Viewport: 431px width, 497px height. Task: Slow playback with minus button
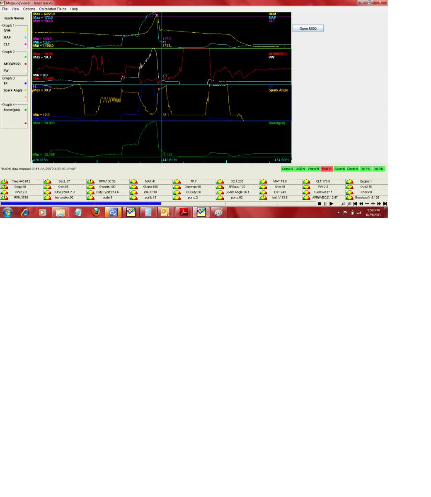367,204
